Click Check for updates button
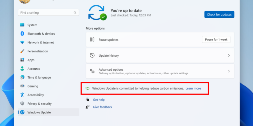Image resolution: width=253 pixels, height=126 pixels. click(219, 15)
